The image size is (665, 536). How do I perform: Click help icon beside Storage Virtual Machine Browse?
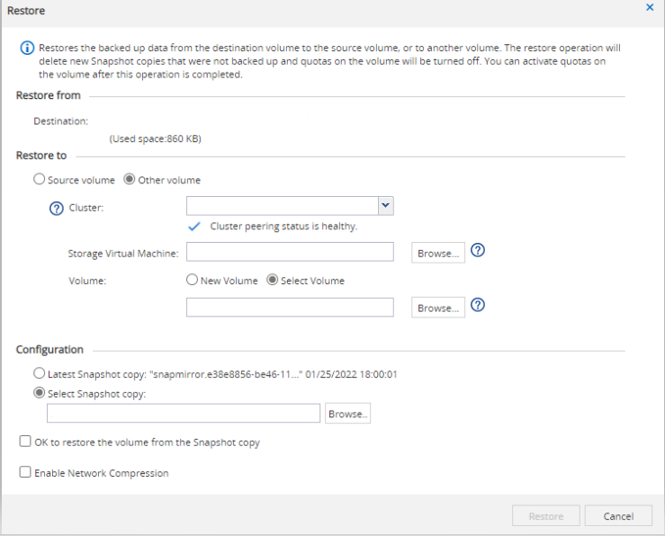coord(478,251)
